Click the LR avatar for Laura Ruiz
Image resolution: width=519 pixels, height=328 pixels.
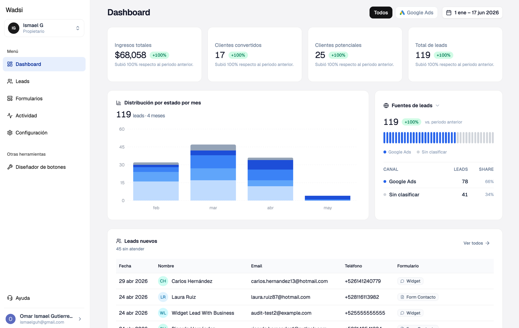[x=163, y=297]
